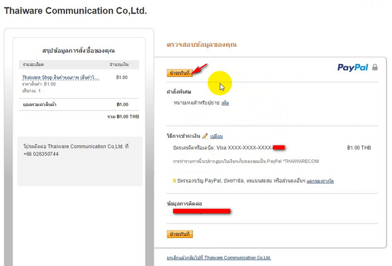Open the Thaiware Shop item description link
Image resolution: width=392 pixels, height=266 pixels.
coord(60,78)
